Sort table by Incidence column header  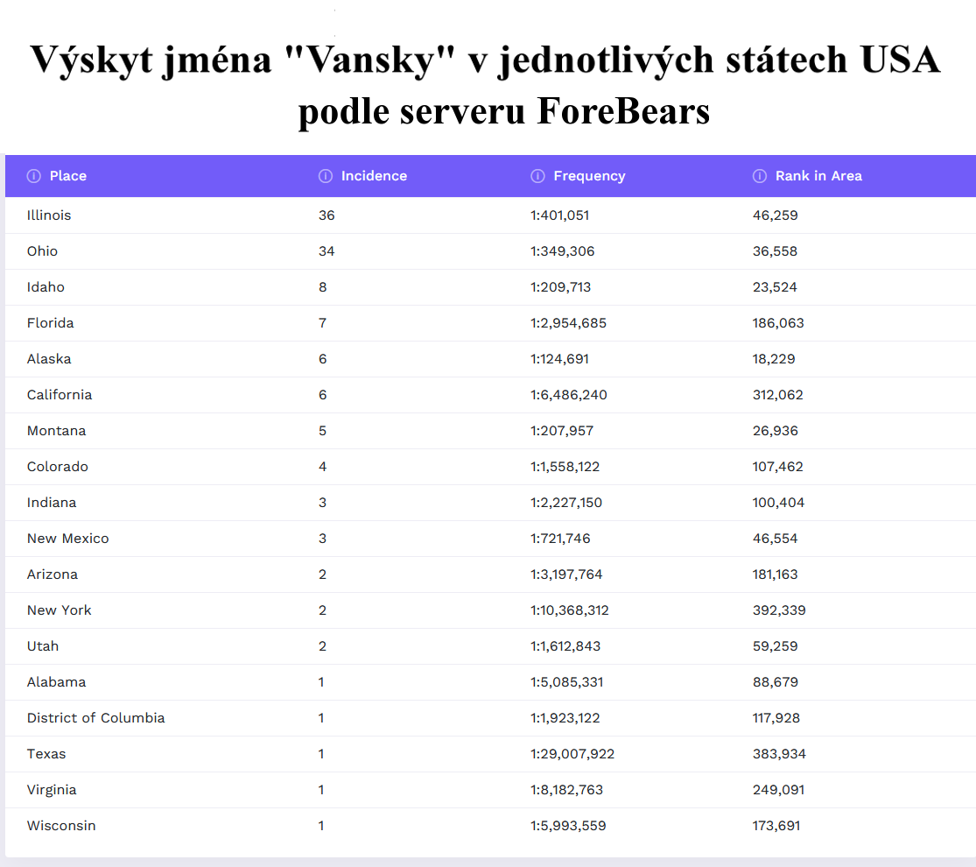[374, 176]
